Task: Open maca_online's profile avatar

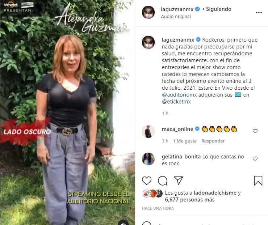Action: coord(148,131)
